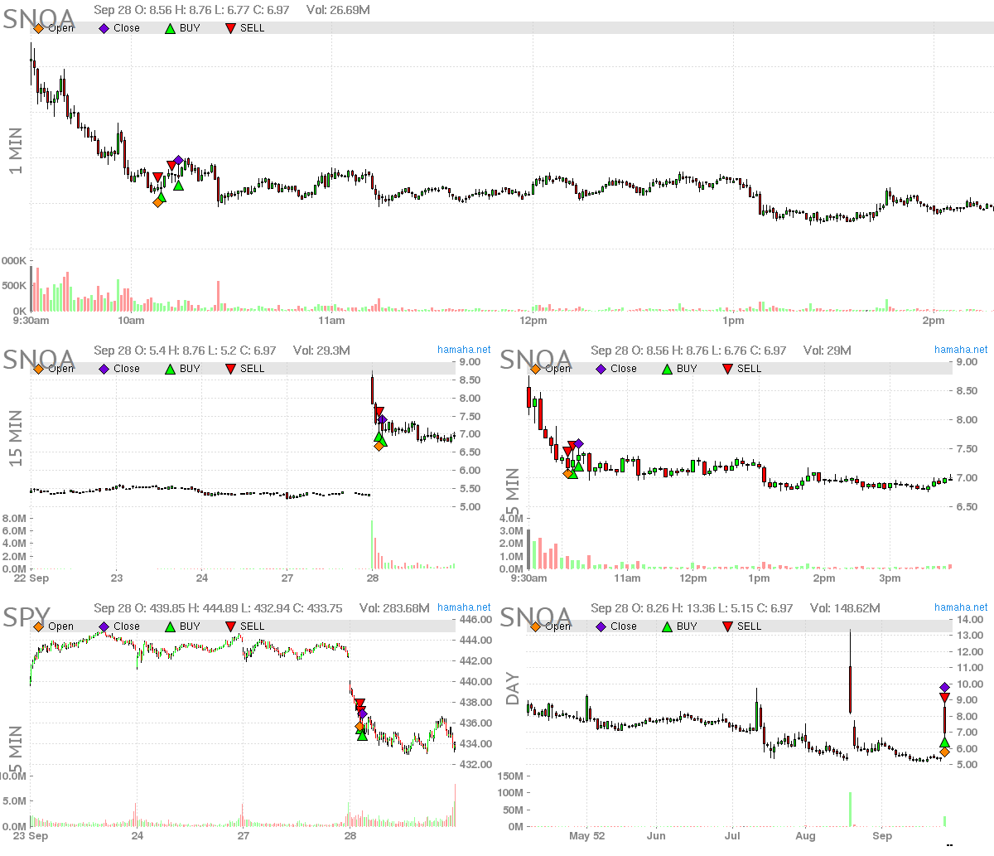The height and width of the screenshot is (856, 994).
Task: Click the SELL legend triangle on DAY chart
Action: [x=727, y=626]
